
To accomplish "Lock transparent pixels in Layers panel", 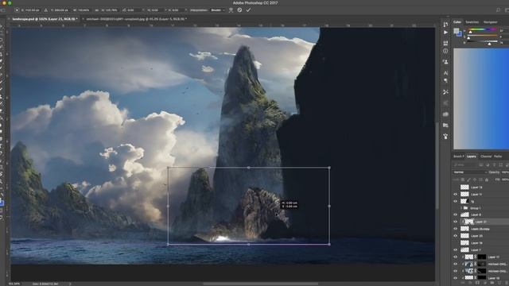I will 463,180.
